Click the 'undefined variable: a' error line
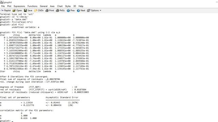Image resolution: width=218 pixels, height=122 pixels. pos(26,27)
